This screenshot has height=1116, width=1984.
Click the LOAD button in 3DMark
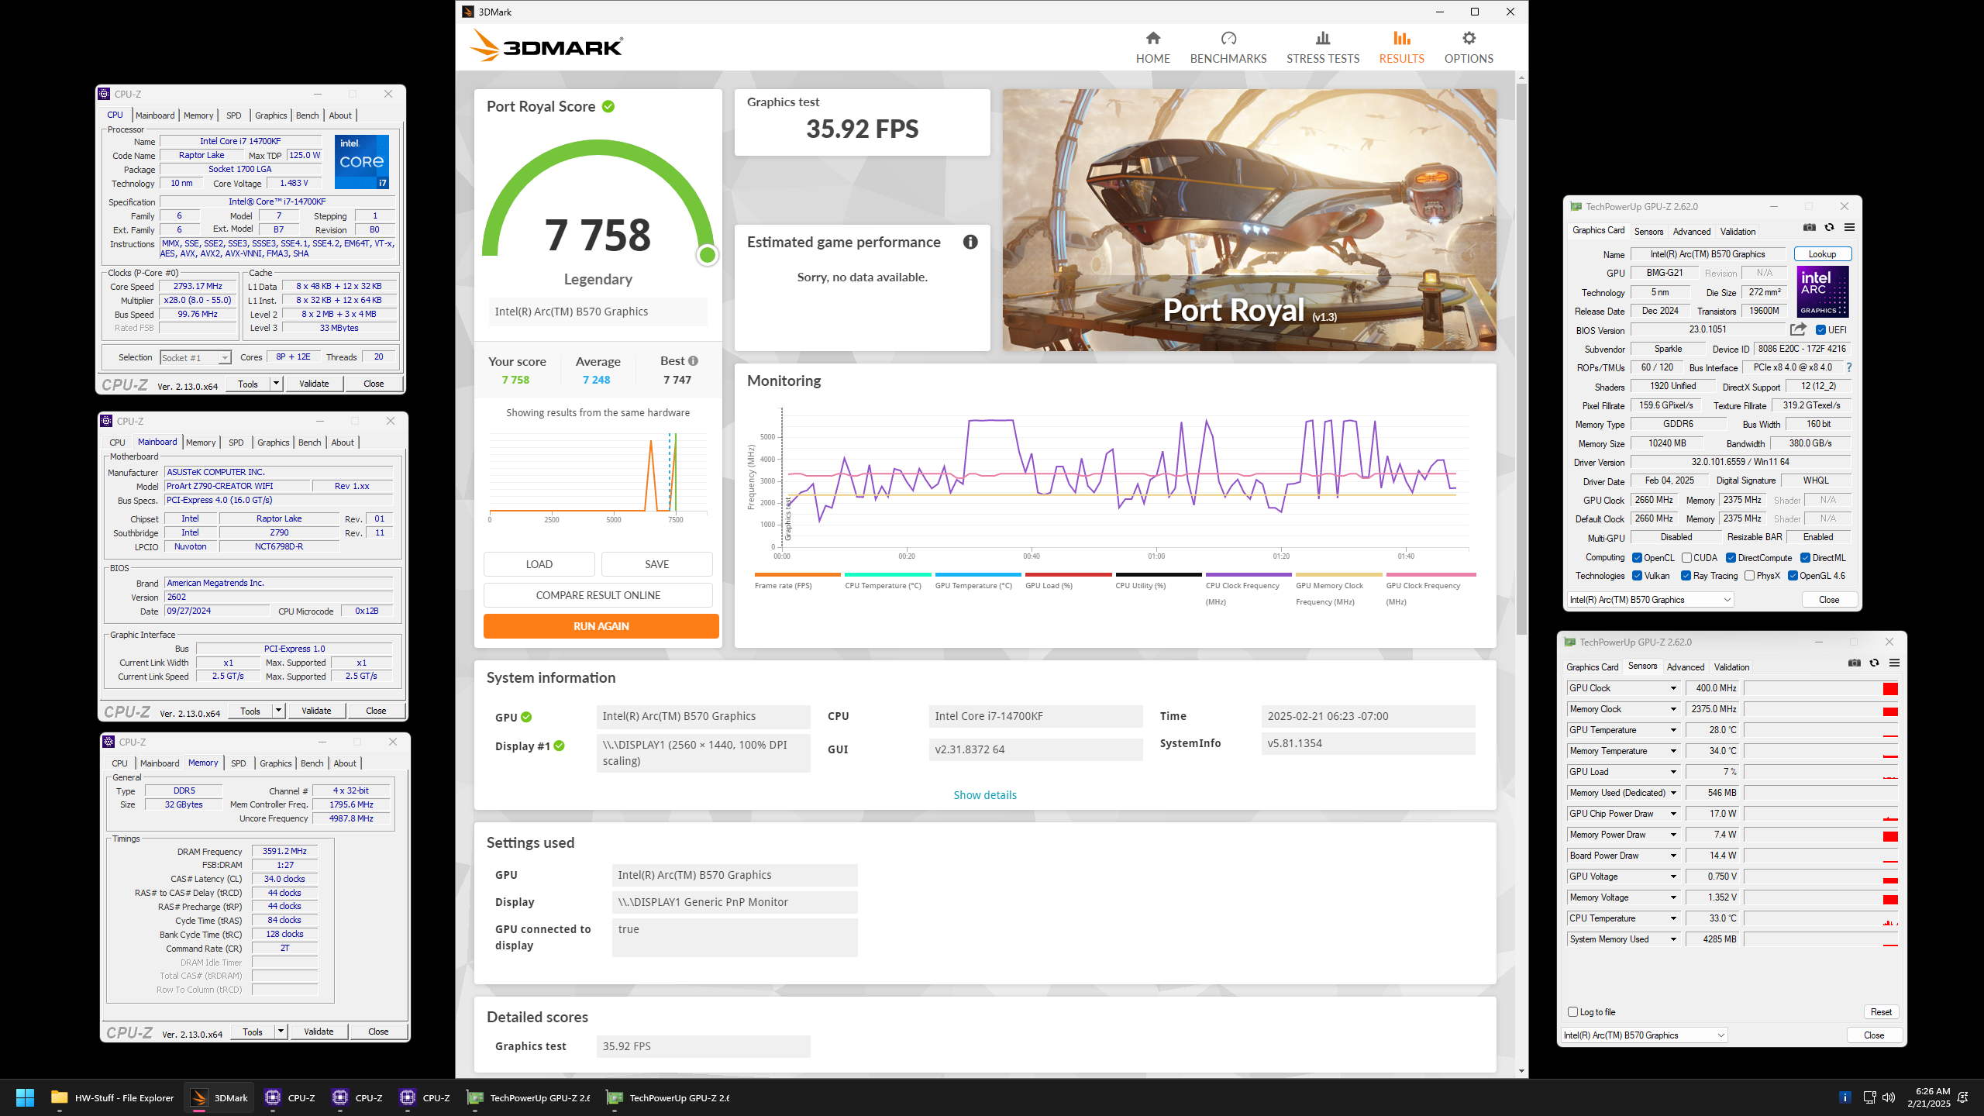[539, 564]
